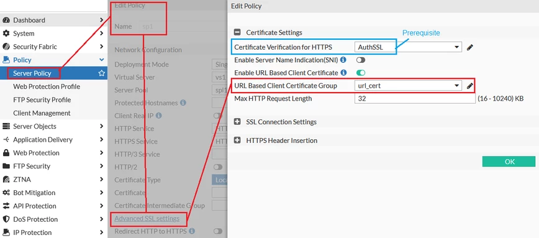
Task: Click the green OK button
Action: (509, 162)
